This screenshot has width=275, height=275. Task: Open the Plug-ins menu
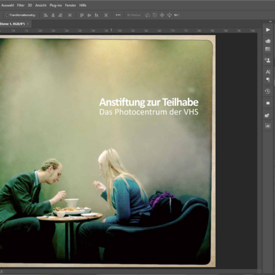[56, 5]
